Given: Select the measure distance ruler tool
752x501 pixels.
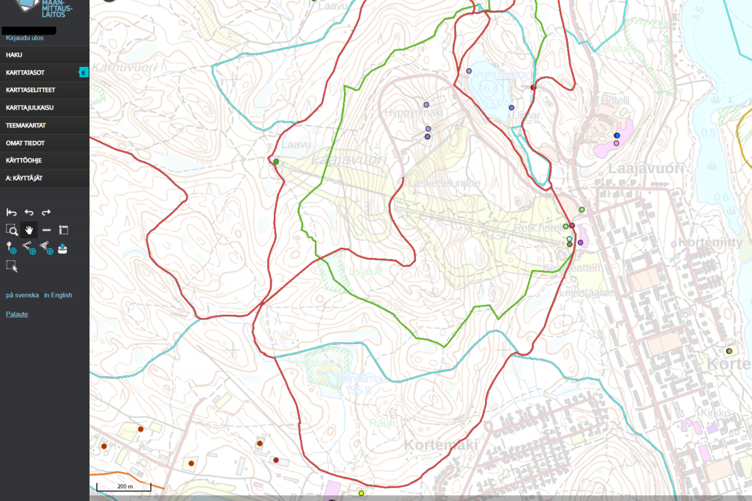Looking at the screenshot, I should coord(47,230).
